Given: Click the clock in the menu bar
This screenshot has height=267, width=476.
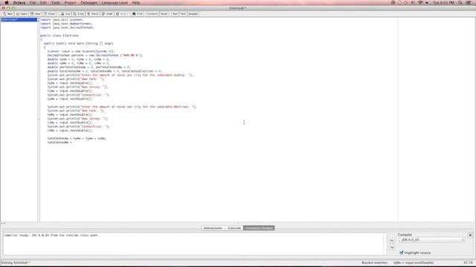Looking at the screenshot, I should 443,2.
